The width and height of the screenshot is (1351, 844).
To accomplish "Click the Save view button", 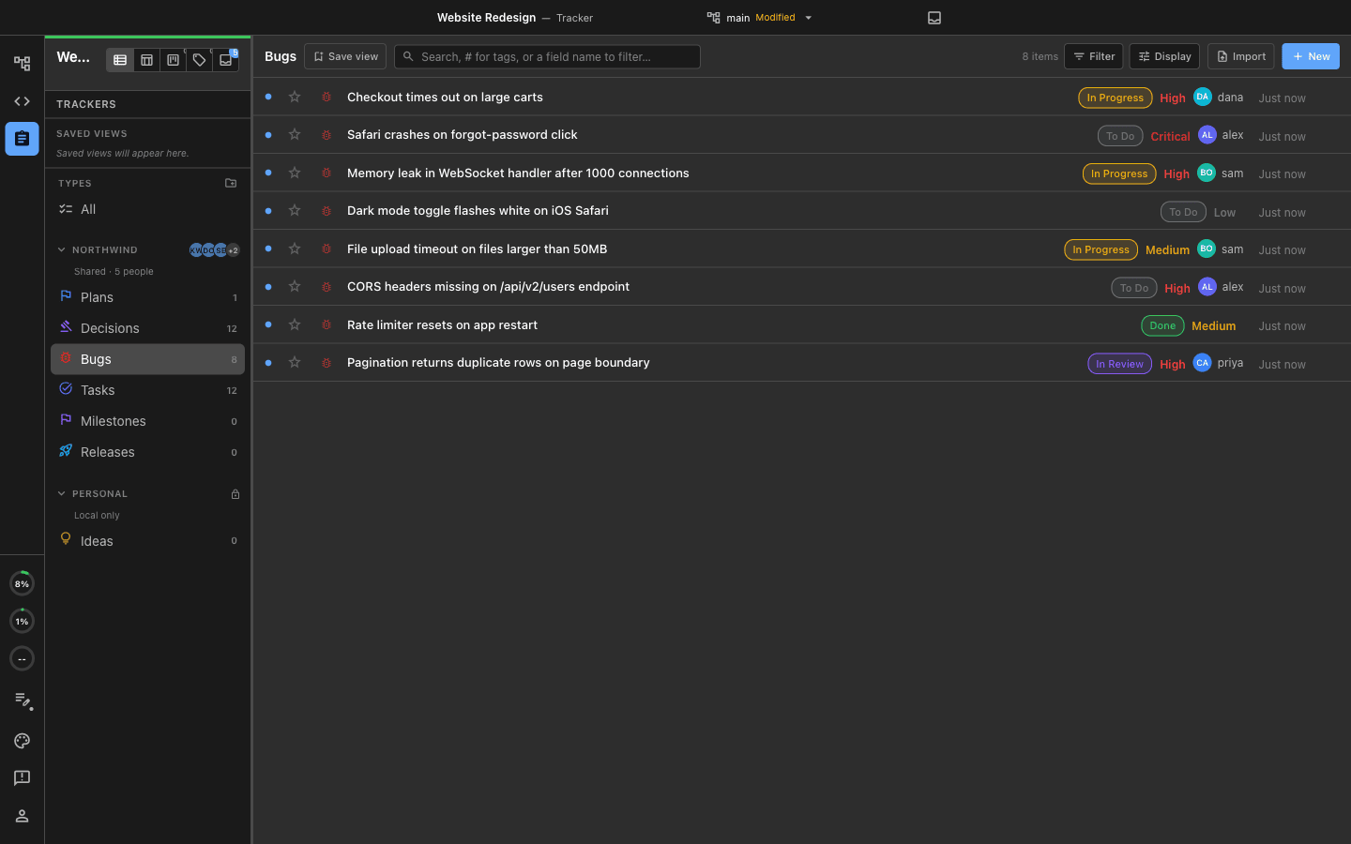I will (x=345, y=56).
